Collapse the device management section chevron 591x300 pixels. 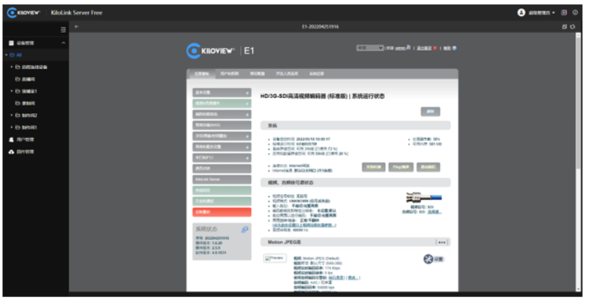pyautogui.click(x=63, y=43)
